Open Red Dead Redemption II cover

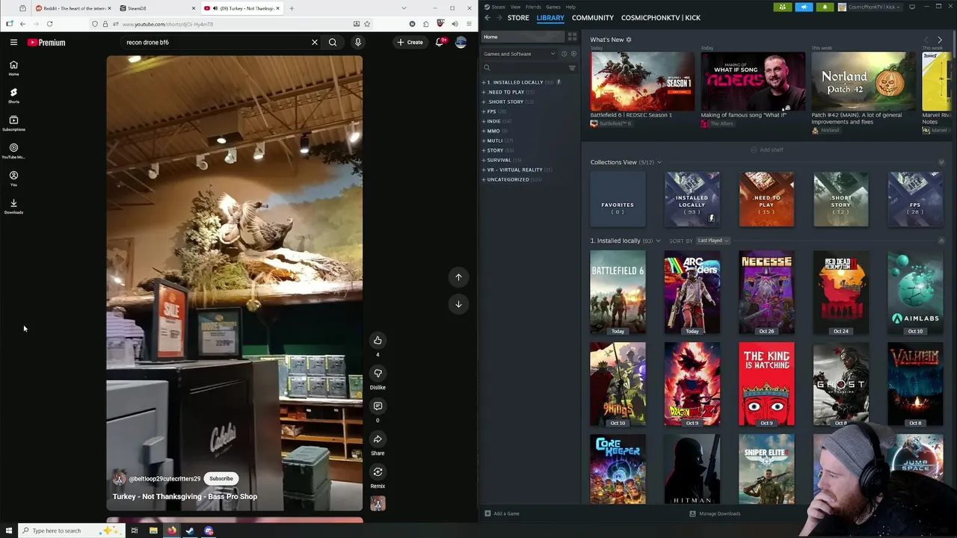pos(841,293)
